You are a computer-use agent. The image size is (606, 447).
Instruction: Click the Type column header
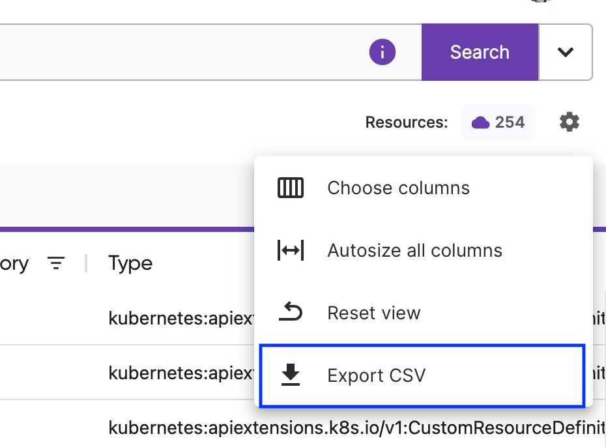pyautogui.click(x=130, y=263)
